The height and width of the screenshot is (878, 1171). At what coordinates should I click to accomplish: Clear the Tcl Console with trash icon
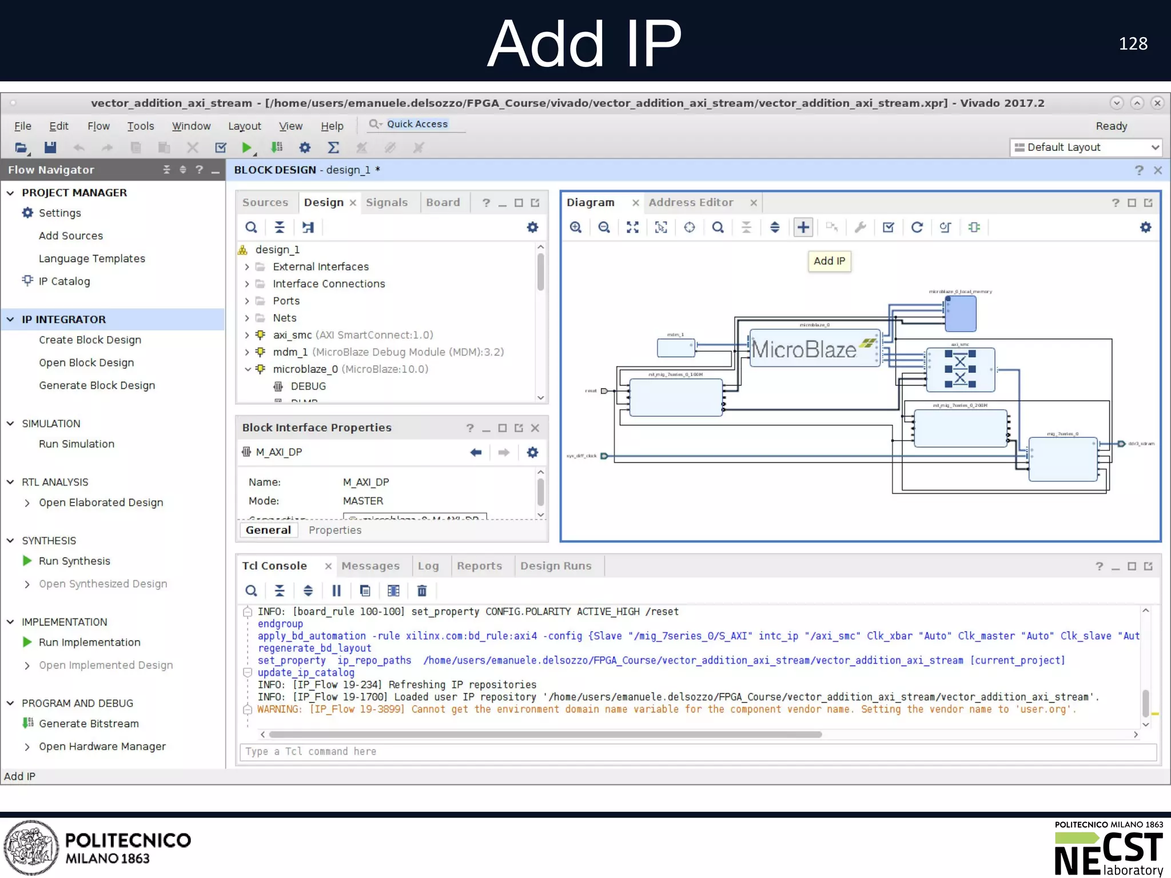[x=422, y=591]
